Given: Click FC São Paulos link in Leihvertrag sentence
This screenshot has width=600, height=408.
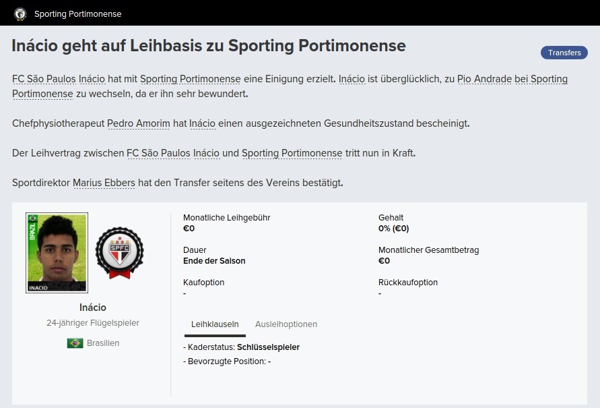Looking at the screenshot, I should pos(158,153).
